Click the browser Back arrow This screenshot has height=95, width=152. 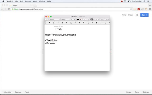tap(2, 9)
